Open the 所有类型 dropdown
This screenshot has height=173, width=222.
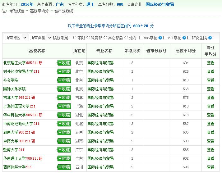pyautogui.click(x=40, y=38)
